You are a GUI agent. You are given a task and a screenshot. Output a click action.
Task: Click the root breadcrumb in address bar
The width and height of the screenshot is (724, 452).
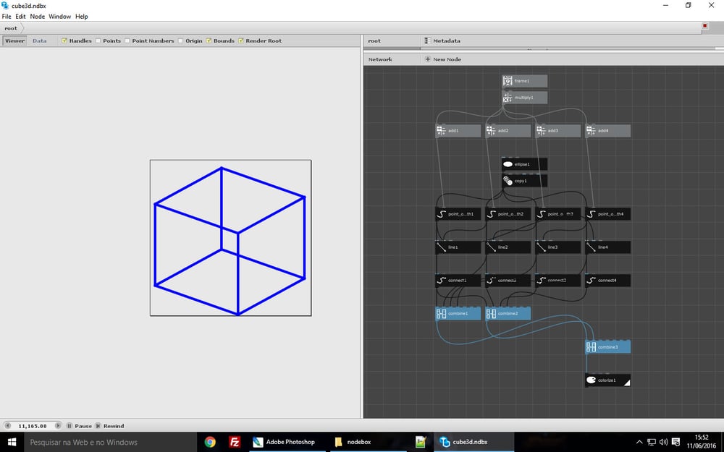pos(11,28)
